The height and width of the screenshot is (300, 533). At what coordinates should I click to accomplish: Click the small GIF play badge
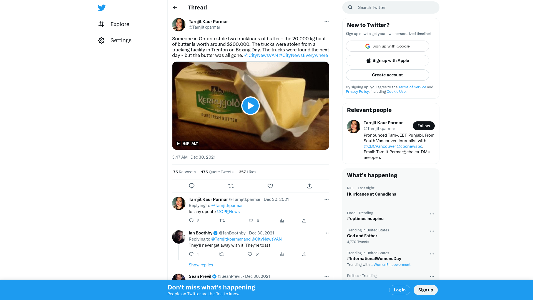(178, 144)
